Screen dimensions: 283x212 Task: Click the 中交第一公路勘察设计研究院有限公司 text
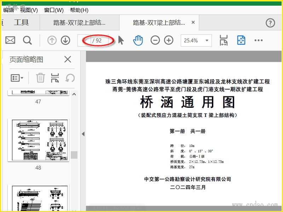[x=187, y=179]
